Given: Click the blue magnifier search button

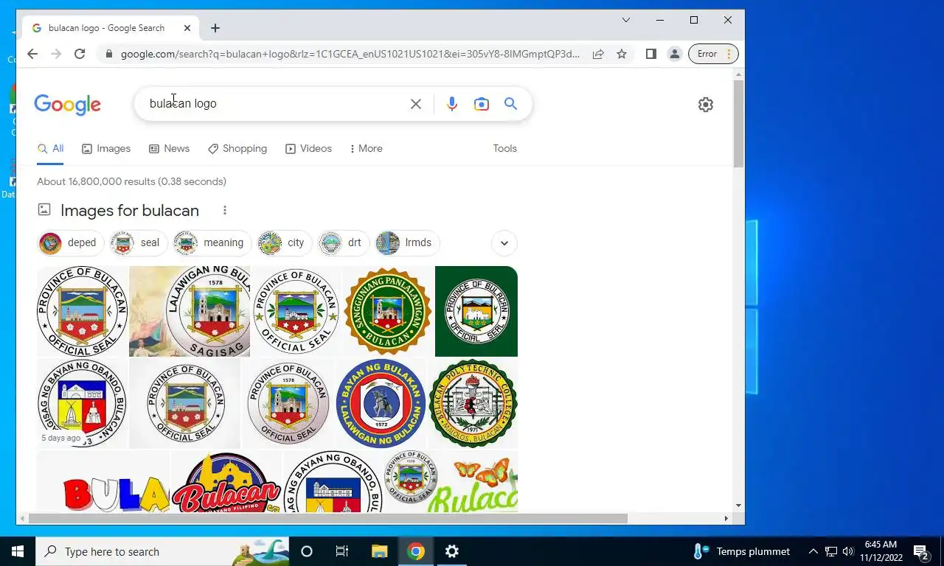Looking at the screenshot, I should tap(510, 104).
